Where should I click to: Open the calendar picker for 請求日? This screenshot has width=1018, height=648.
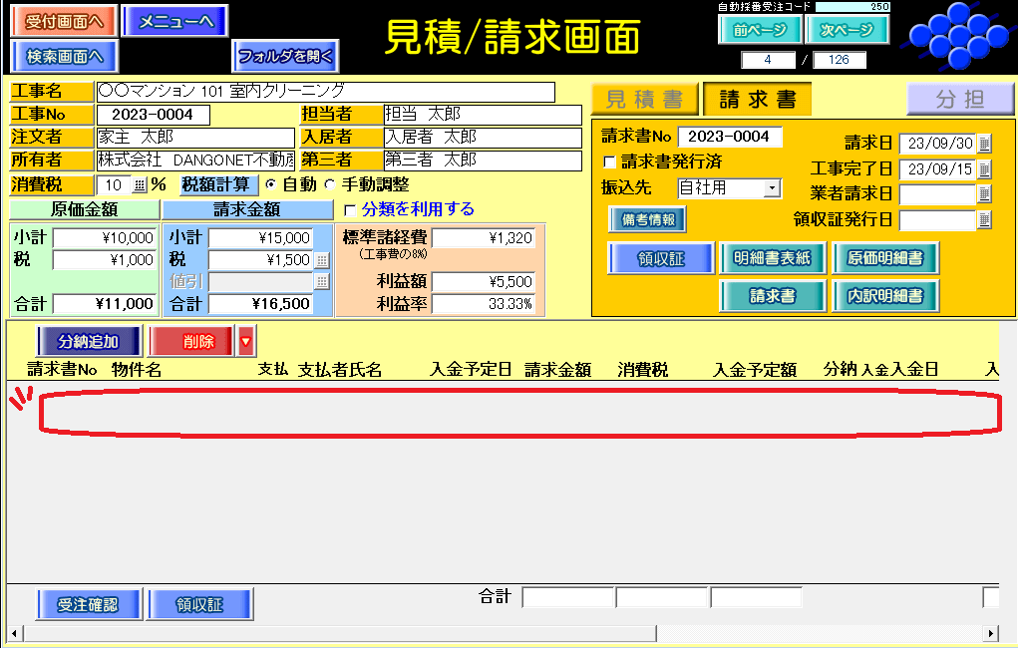985,144
